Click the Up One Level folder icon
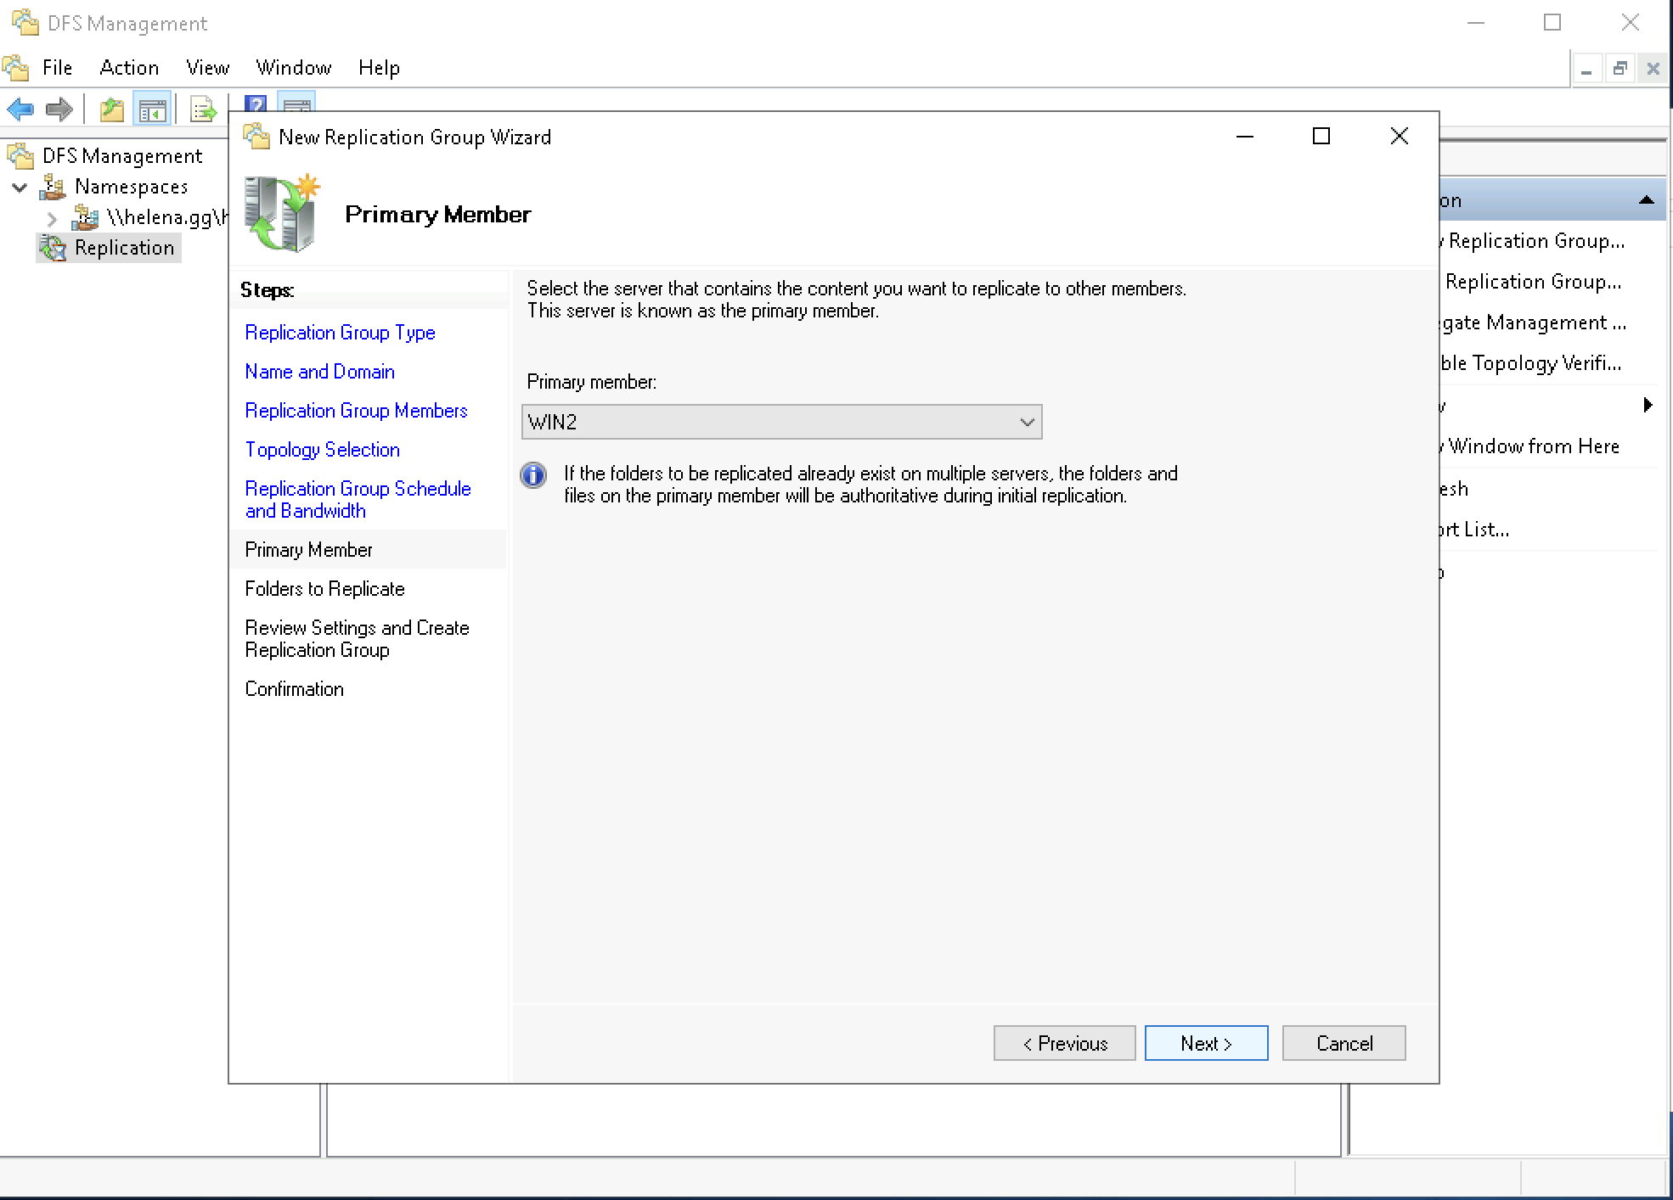Viewport: 1673px width, 1200px height. tap(112, 109)
